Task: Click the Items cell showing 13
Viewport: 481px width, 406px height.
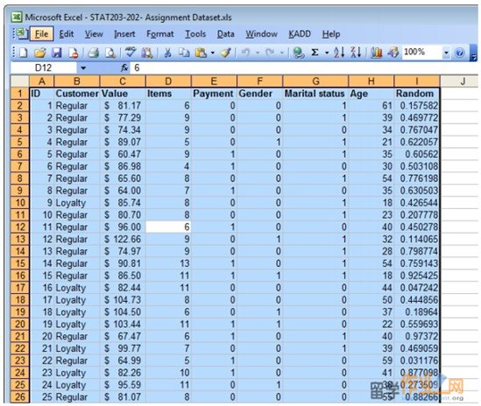Action: [168, 263]
